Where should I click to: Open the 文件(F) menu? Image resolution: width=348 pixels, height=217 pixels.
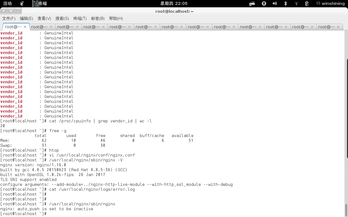tap(8, 18)
